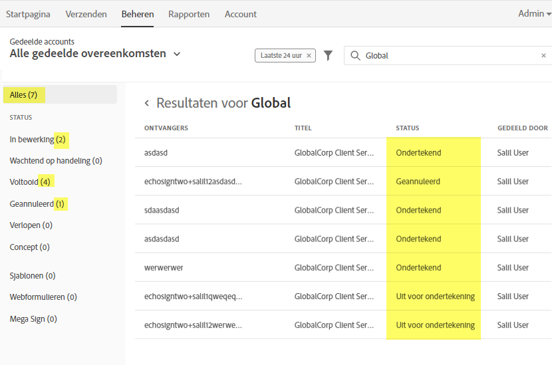Clear the Global search text

point(543,56)
